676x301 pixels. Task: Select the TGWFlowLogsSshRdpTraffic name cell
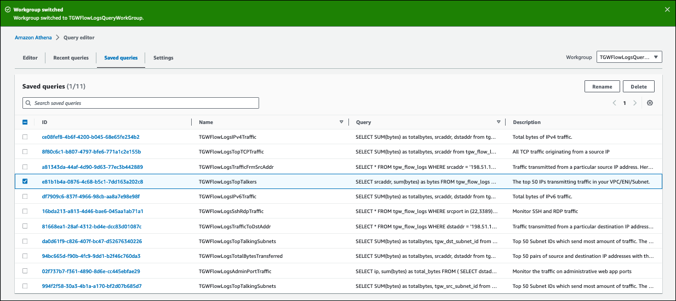coord(231,211)
